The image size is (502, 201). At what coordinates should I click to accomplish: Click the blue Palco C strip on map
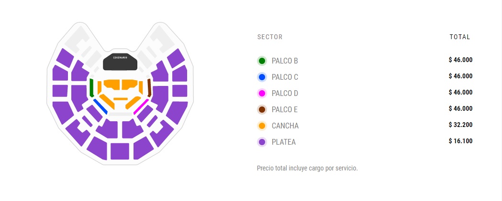[x=100, y=106]
